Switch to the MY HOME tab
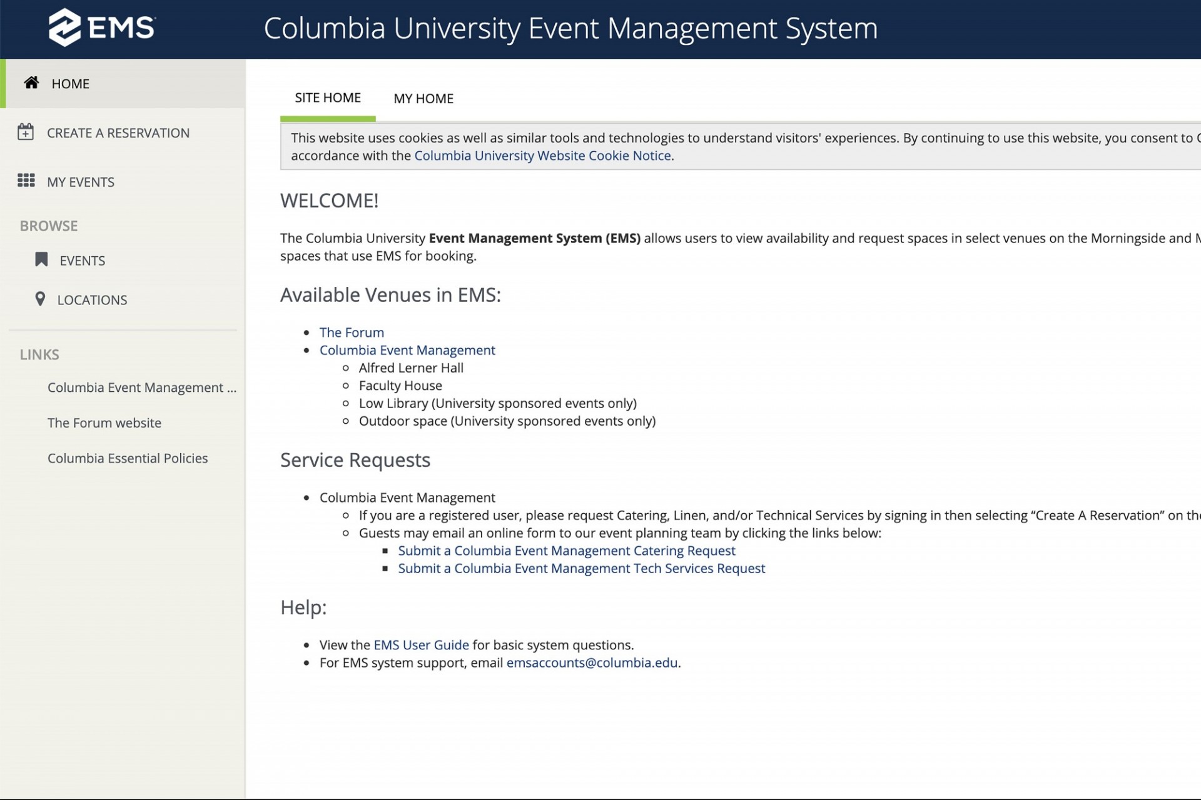1201x800 pixels. [x=423, y=98]
